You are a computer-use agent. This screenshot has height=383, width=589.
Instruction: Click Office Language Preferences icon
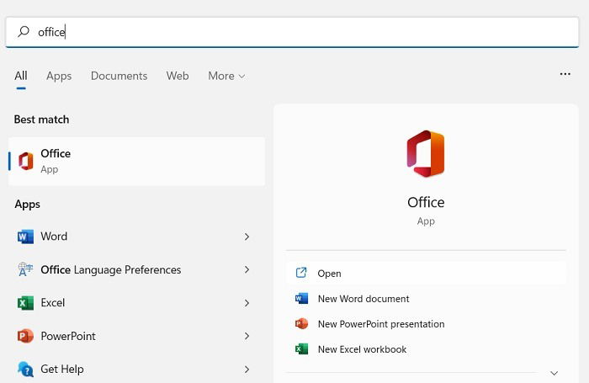[25, 269]
